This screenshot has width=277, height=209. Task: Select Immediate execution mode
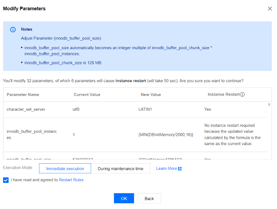(x=65, y=168)
